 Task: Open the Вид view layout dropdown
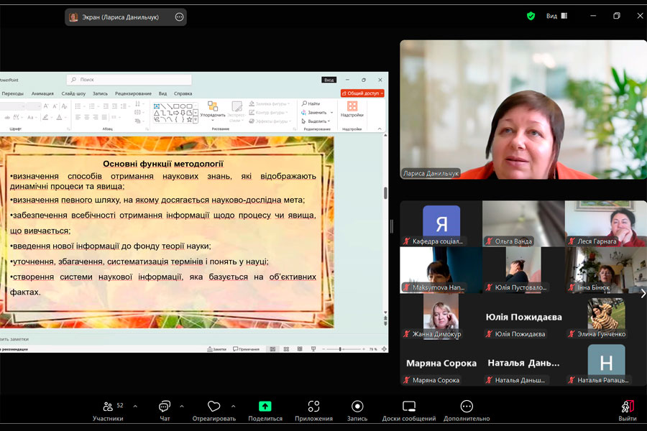click(x=556, y=16)
